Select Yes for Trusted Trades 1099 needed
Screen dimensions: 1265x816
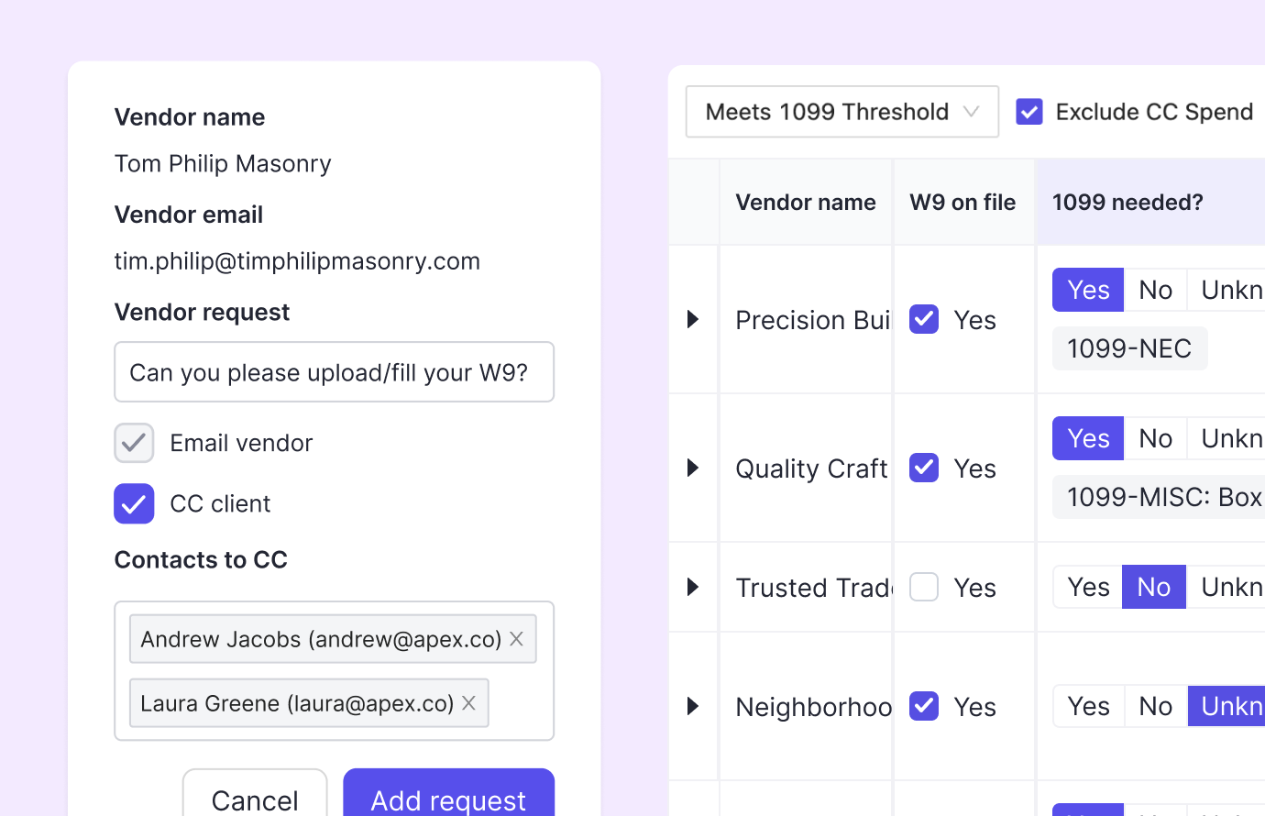point(1088,587)
